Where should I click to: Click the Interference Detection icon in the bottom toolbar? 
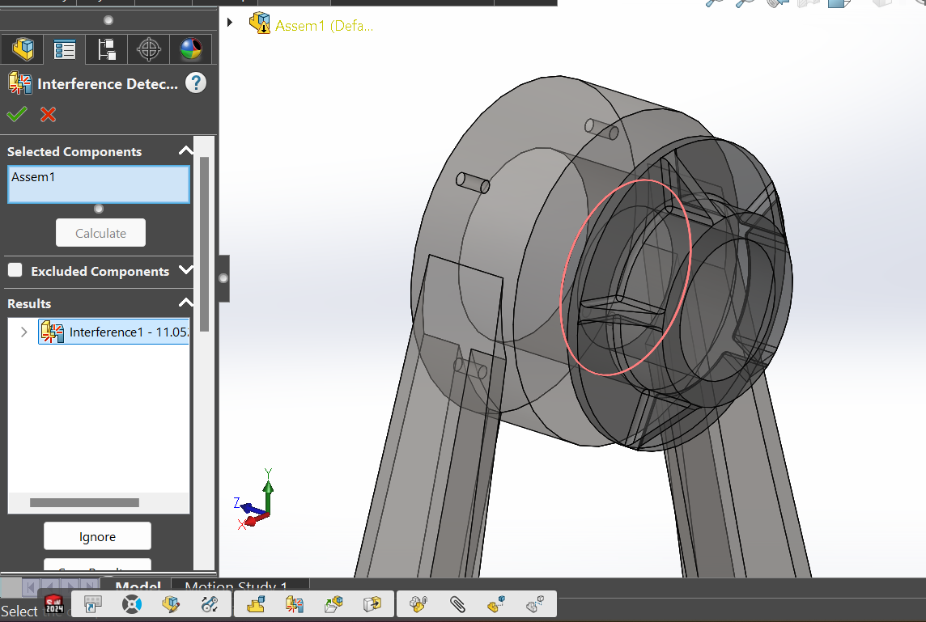click(x=295, y=604)
